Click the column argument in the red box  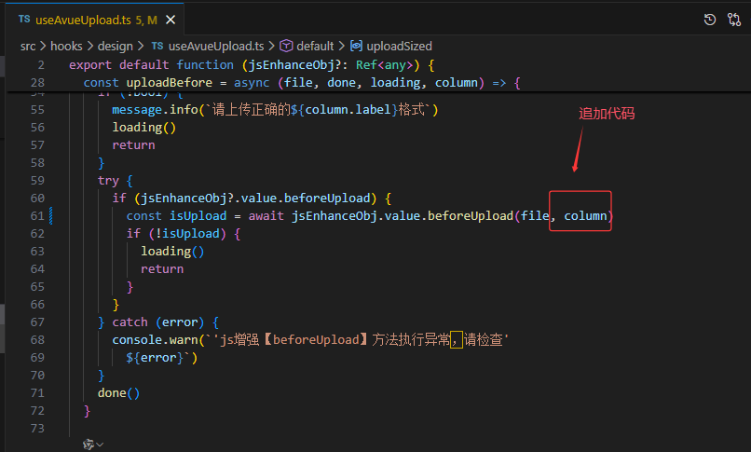pyautogui.click(x=585, y=216)
